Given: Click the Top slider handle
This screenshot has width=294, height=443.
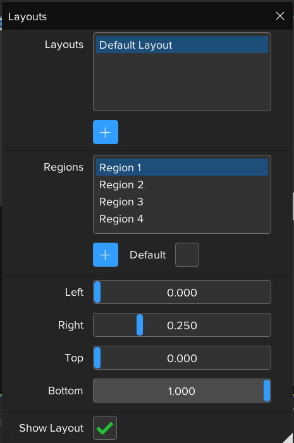Looking at the screenshot, I should pos(97,358).
